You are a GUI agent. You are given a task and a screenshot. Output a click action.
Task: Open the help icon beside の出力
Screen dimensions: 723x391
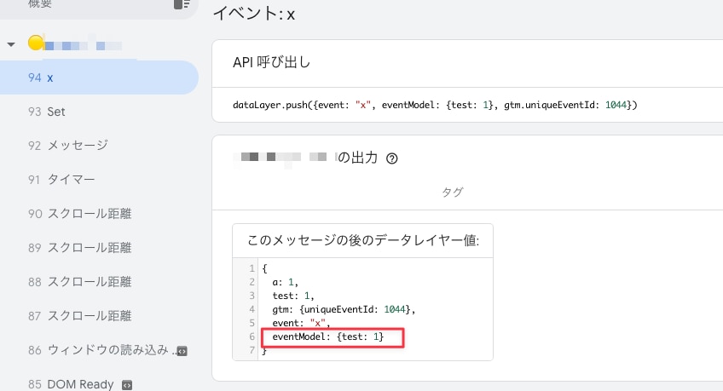pos(392,158)
